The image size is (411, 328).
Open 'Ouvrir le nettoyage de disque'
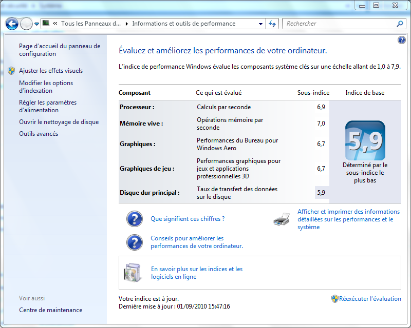click(59, 122)
